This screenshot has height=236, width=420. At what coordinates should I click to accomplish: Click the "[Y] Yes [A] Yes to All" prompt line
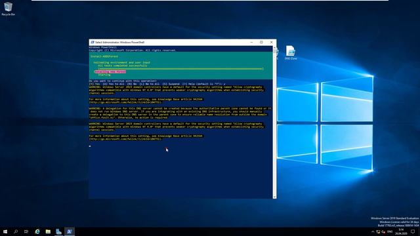click(x=157, y=84)
